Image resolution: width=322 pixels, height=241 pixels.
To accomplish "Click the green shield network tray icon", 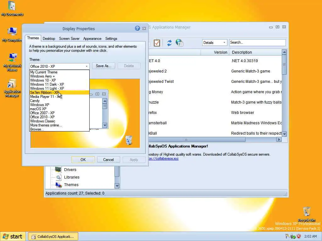I will [293, 236].
